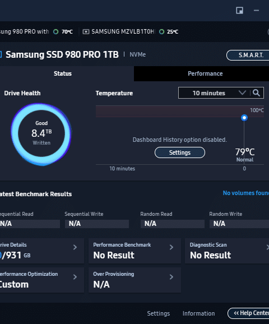This screenshot has height=324, width=269.
Task: Open the Over Provisioning card
Action: pos(134,280)
